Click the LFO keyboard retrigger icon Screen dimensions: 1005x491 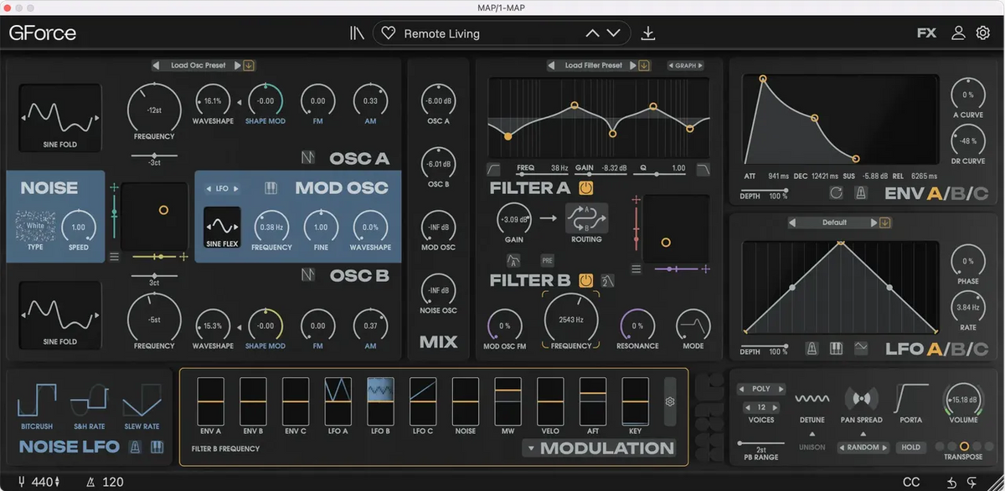(x=836, y=348)
